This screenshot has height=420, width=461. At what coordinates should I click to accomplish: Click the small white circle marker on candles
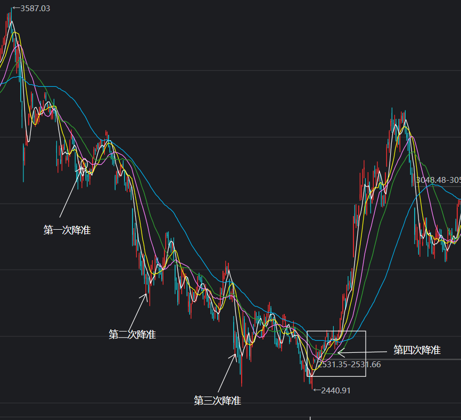tap(84, 163)
